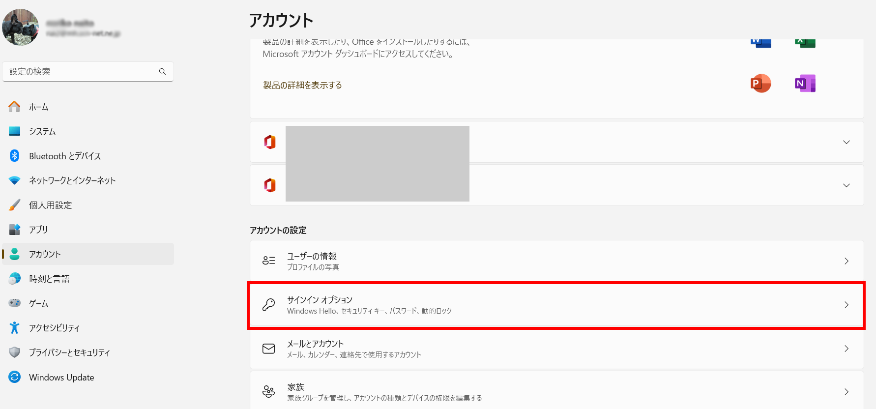Screen dimensions: 876x409
Task: Click the Bluetooth icon in the sidebar
Action: pyautogui.click(x=14, y=156)
